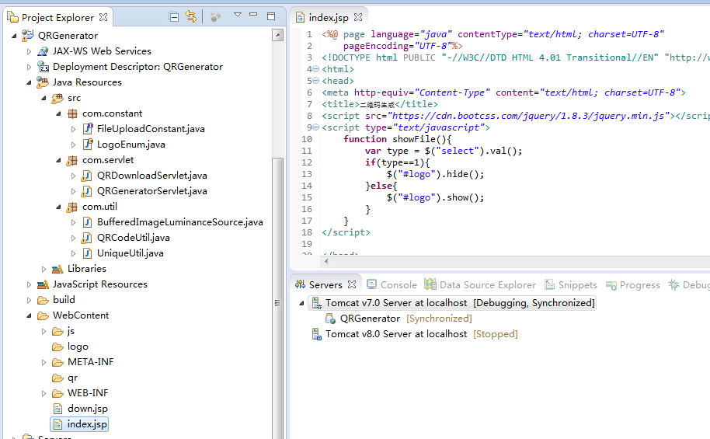Image resolution: width=710 pixels, height=439 pixels.
Task: Collapse the Tomcat v7.0 Server tree node
Action: [301, 303]
